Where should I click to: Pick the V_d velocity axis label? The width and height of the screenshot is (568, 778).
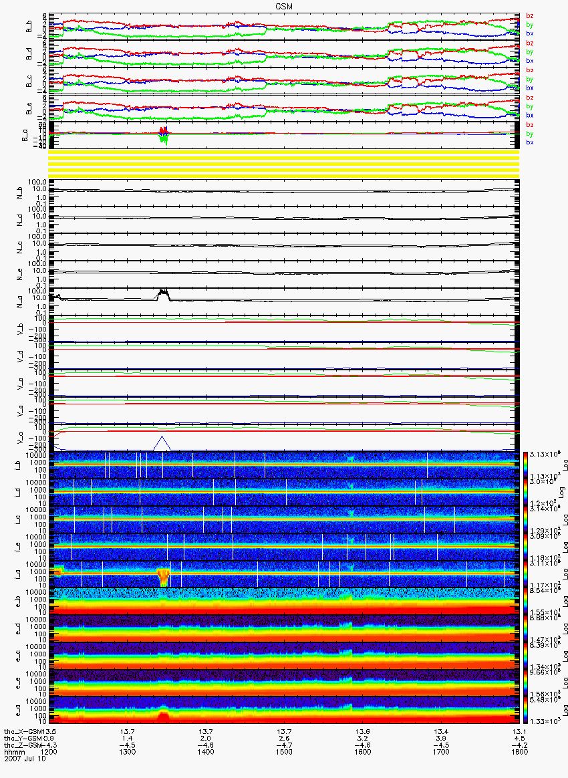click(20, 357)
